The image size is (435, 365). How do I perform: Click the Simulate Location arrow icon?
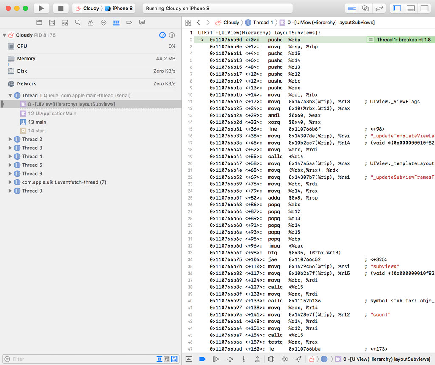point(299,359)
